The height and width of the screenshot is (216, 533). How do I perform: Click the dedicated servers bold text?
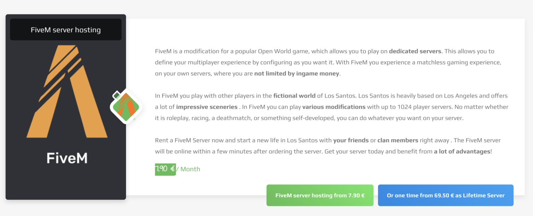pyautogui.click(x=415, y=51)
